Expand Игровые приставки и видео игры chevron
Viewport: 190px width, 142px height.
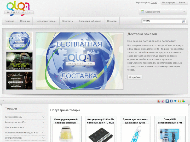point(43,133)
